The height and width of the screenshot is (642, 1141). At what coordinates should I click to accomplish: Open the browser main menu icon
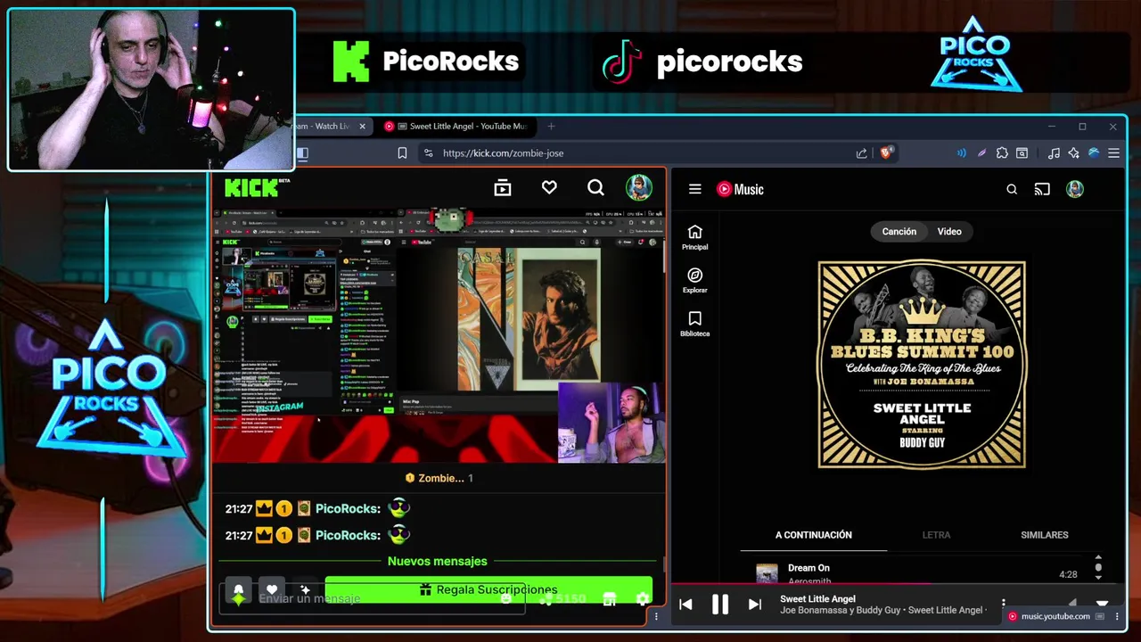(1113, 153)
